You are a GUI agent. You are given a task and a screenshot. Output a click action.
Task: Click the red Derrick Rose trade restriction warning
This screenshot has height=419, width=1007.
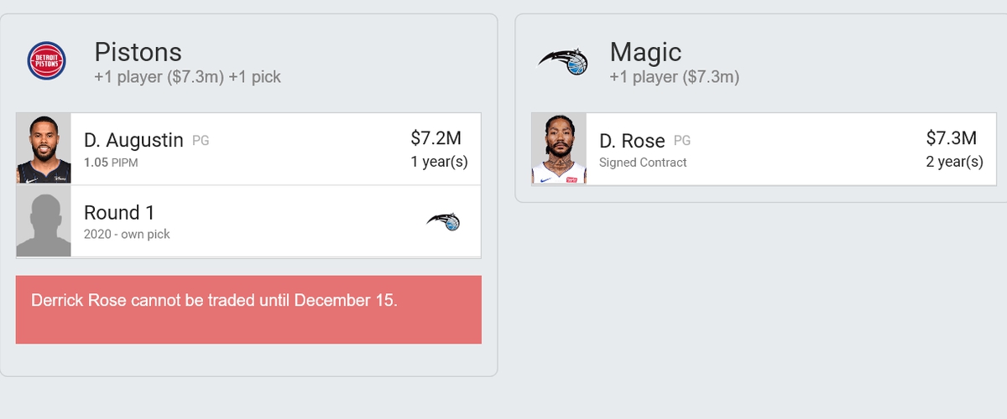[x=248, y=309]
